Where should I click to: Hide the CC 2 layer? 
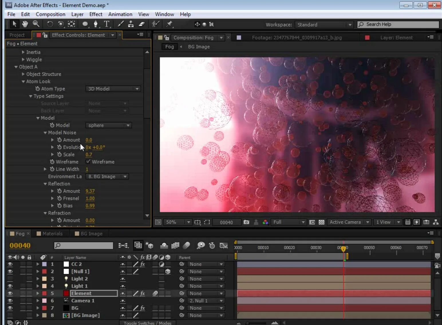pos(10,264)
